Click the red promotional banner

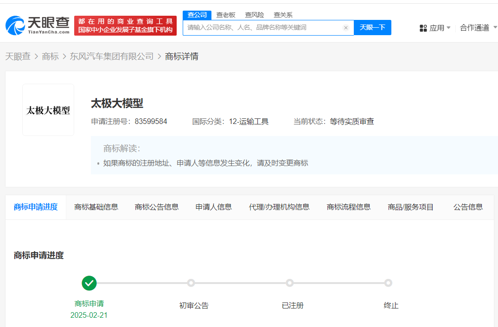[125, 25]
